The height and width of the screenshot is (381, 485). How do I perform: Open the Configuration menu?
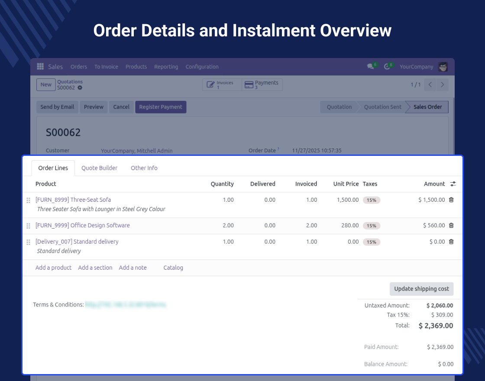(202, 67)
